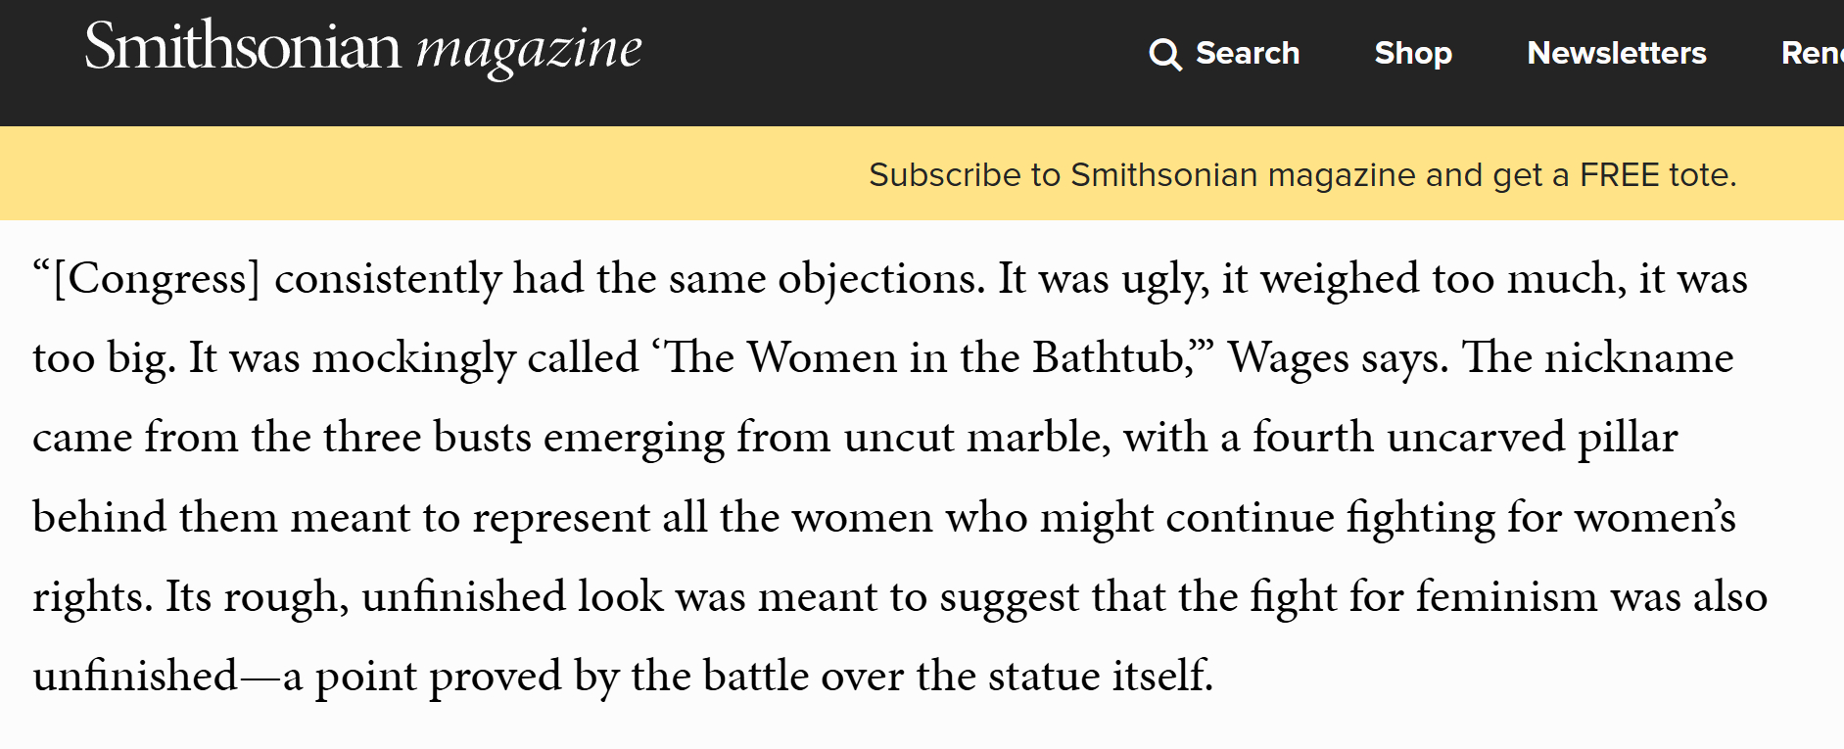Click the word "[Congress]" in the article

click(x=157, y=279)
